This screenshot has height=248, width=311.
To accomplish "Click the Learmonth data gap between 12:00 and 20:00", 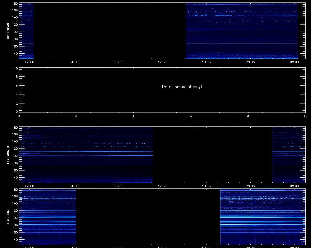I will (212, 155).
